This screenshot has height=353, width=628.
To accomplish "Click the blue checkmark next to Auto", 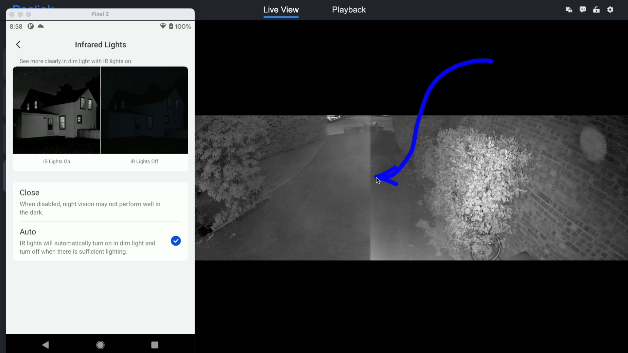I will (176, 241).
